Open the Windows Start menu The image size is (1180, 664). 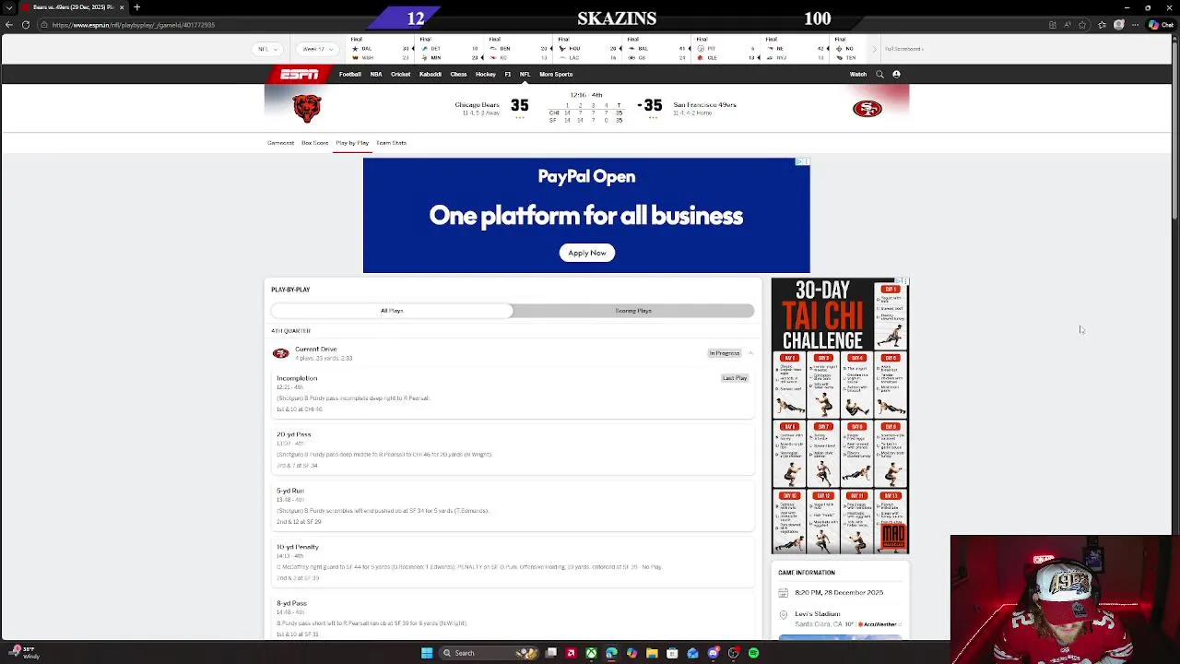coord(427,653)
